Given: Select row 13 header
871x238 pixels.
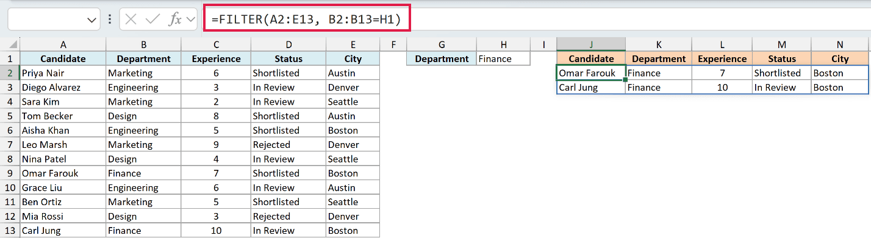Looking at the screenshot, I should [x=10, y=231].
